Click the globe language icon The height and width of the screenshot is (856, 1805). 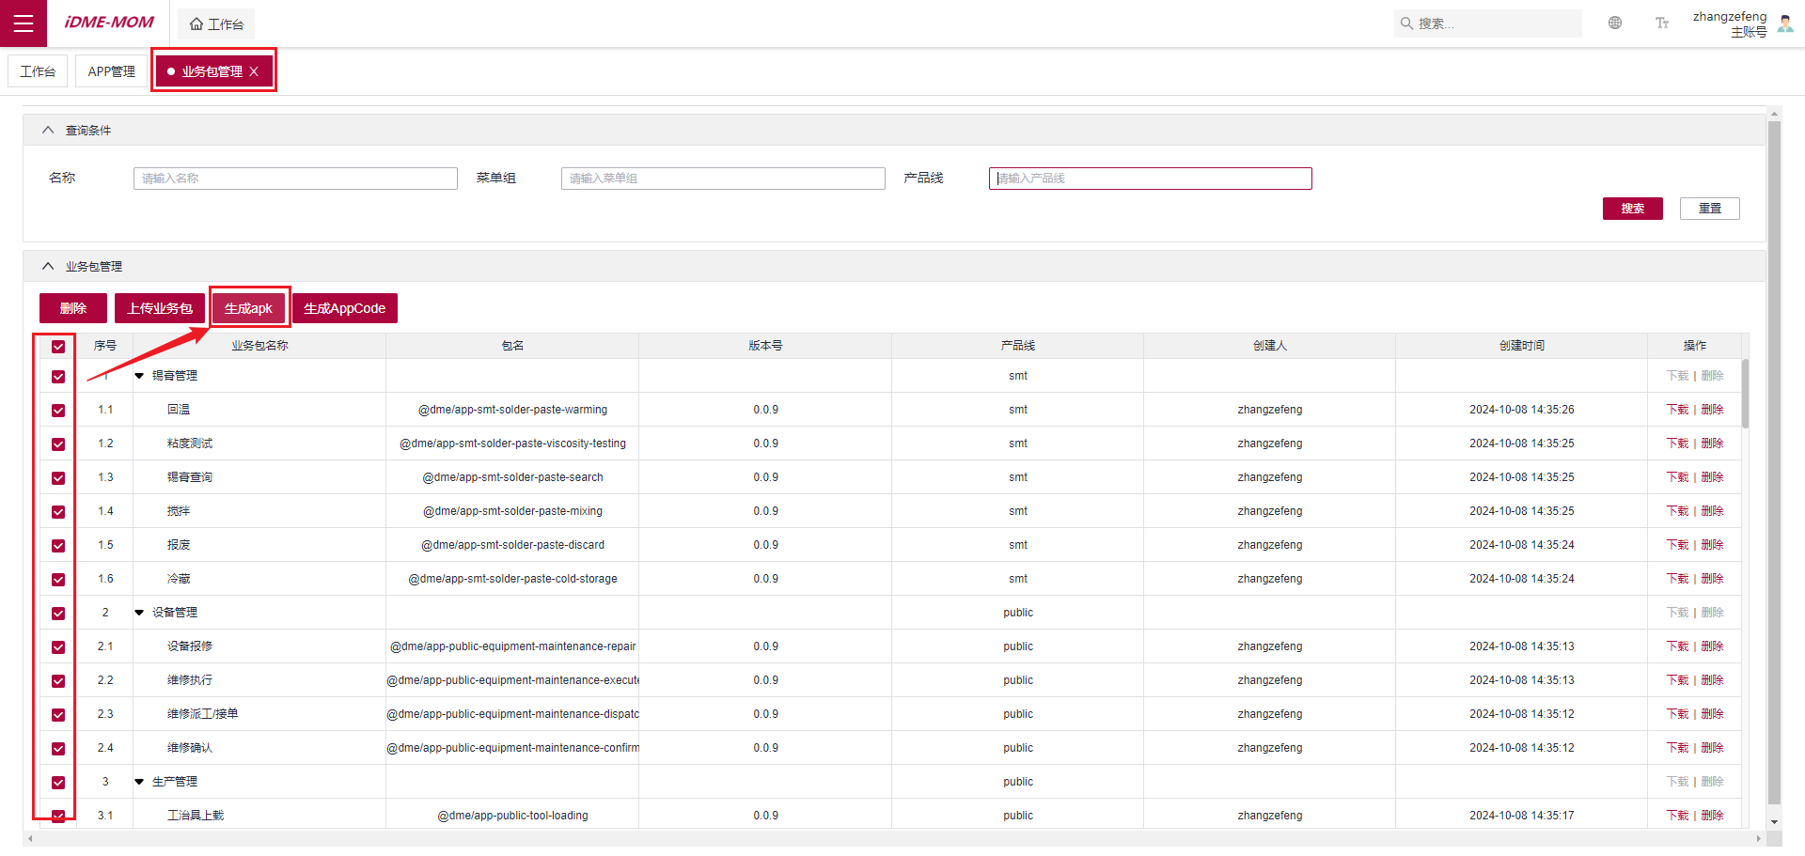click(1615, 23)
